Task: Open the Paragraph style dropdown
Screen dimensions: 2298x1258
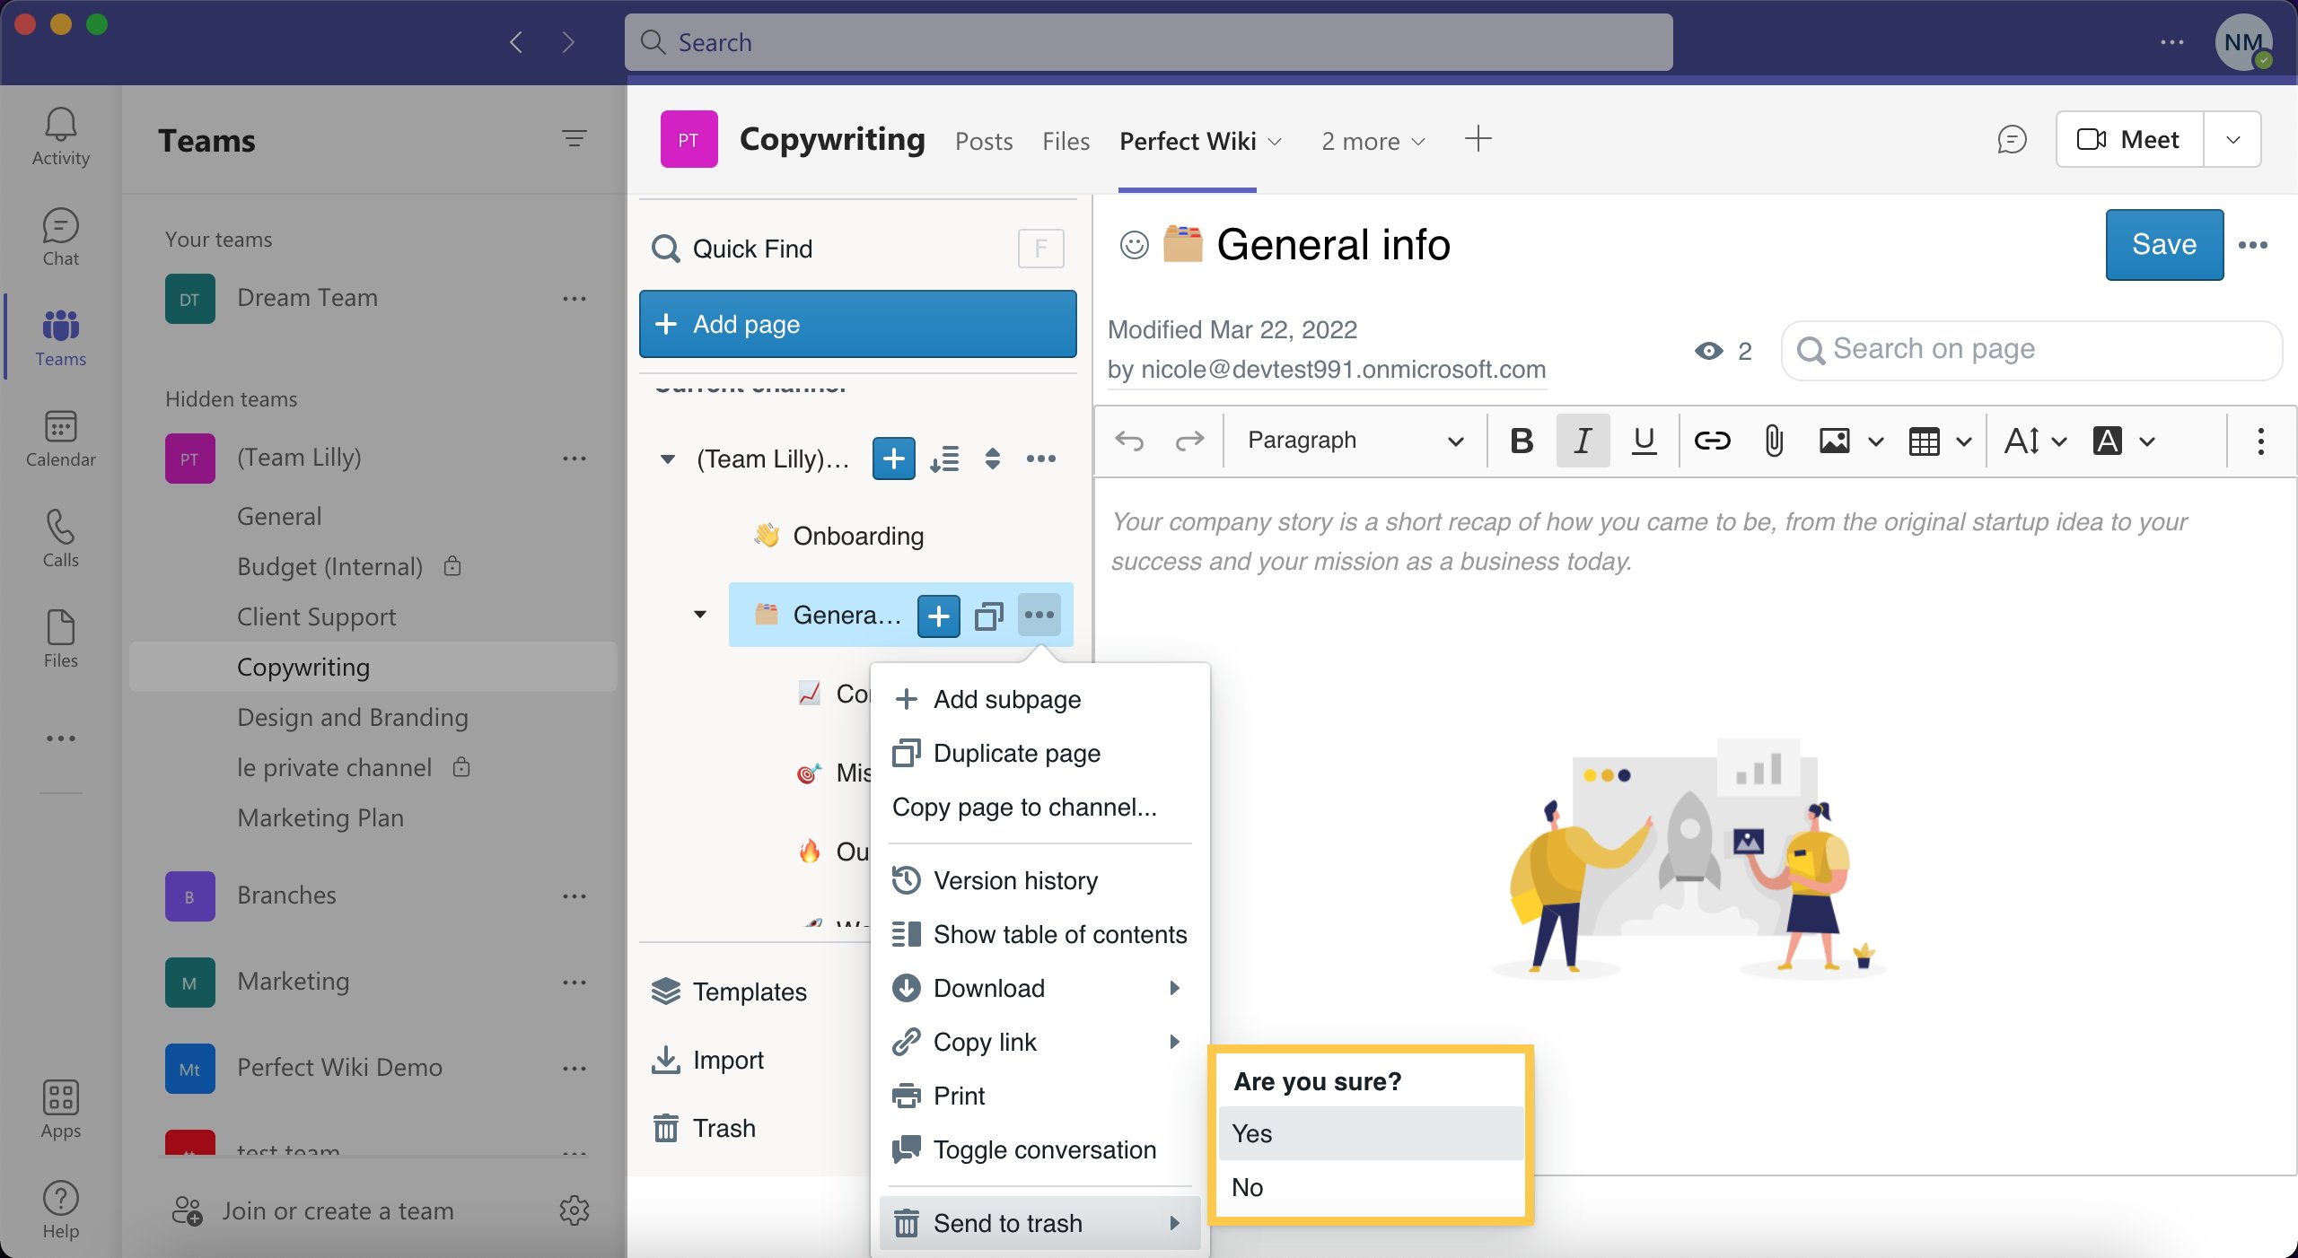Action: pyautogui.click(x=1354, y=441)
